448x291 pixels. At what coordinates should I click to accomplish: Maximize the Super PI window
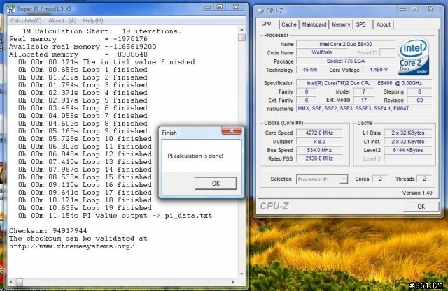tap(220, 7)
